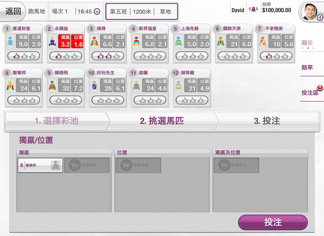
Task: Deselect the red 獨贏 3.2 odds for 永順益
Action: click(65, 41)
